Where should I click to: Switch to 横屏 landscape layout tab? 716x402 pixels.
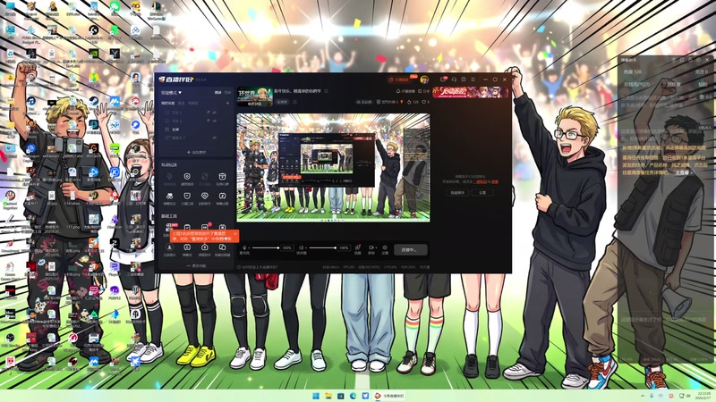point(218,93)
